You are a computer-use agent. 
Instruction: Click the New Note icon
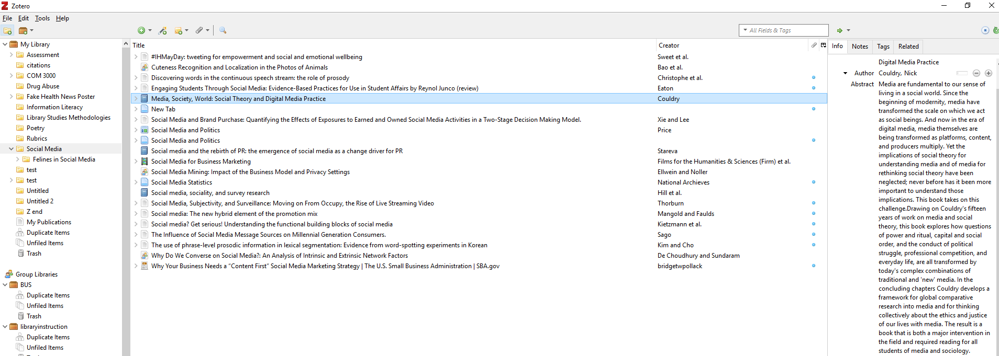pos(178,30)
